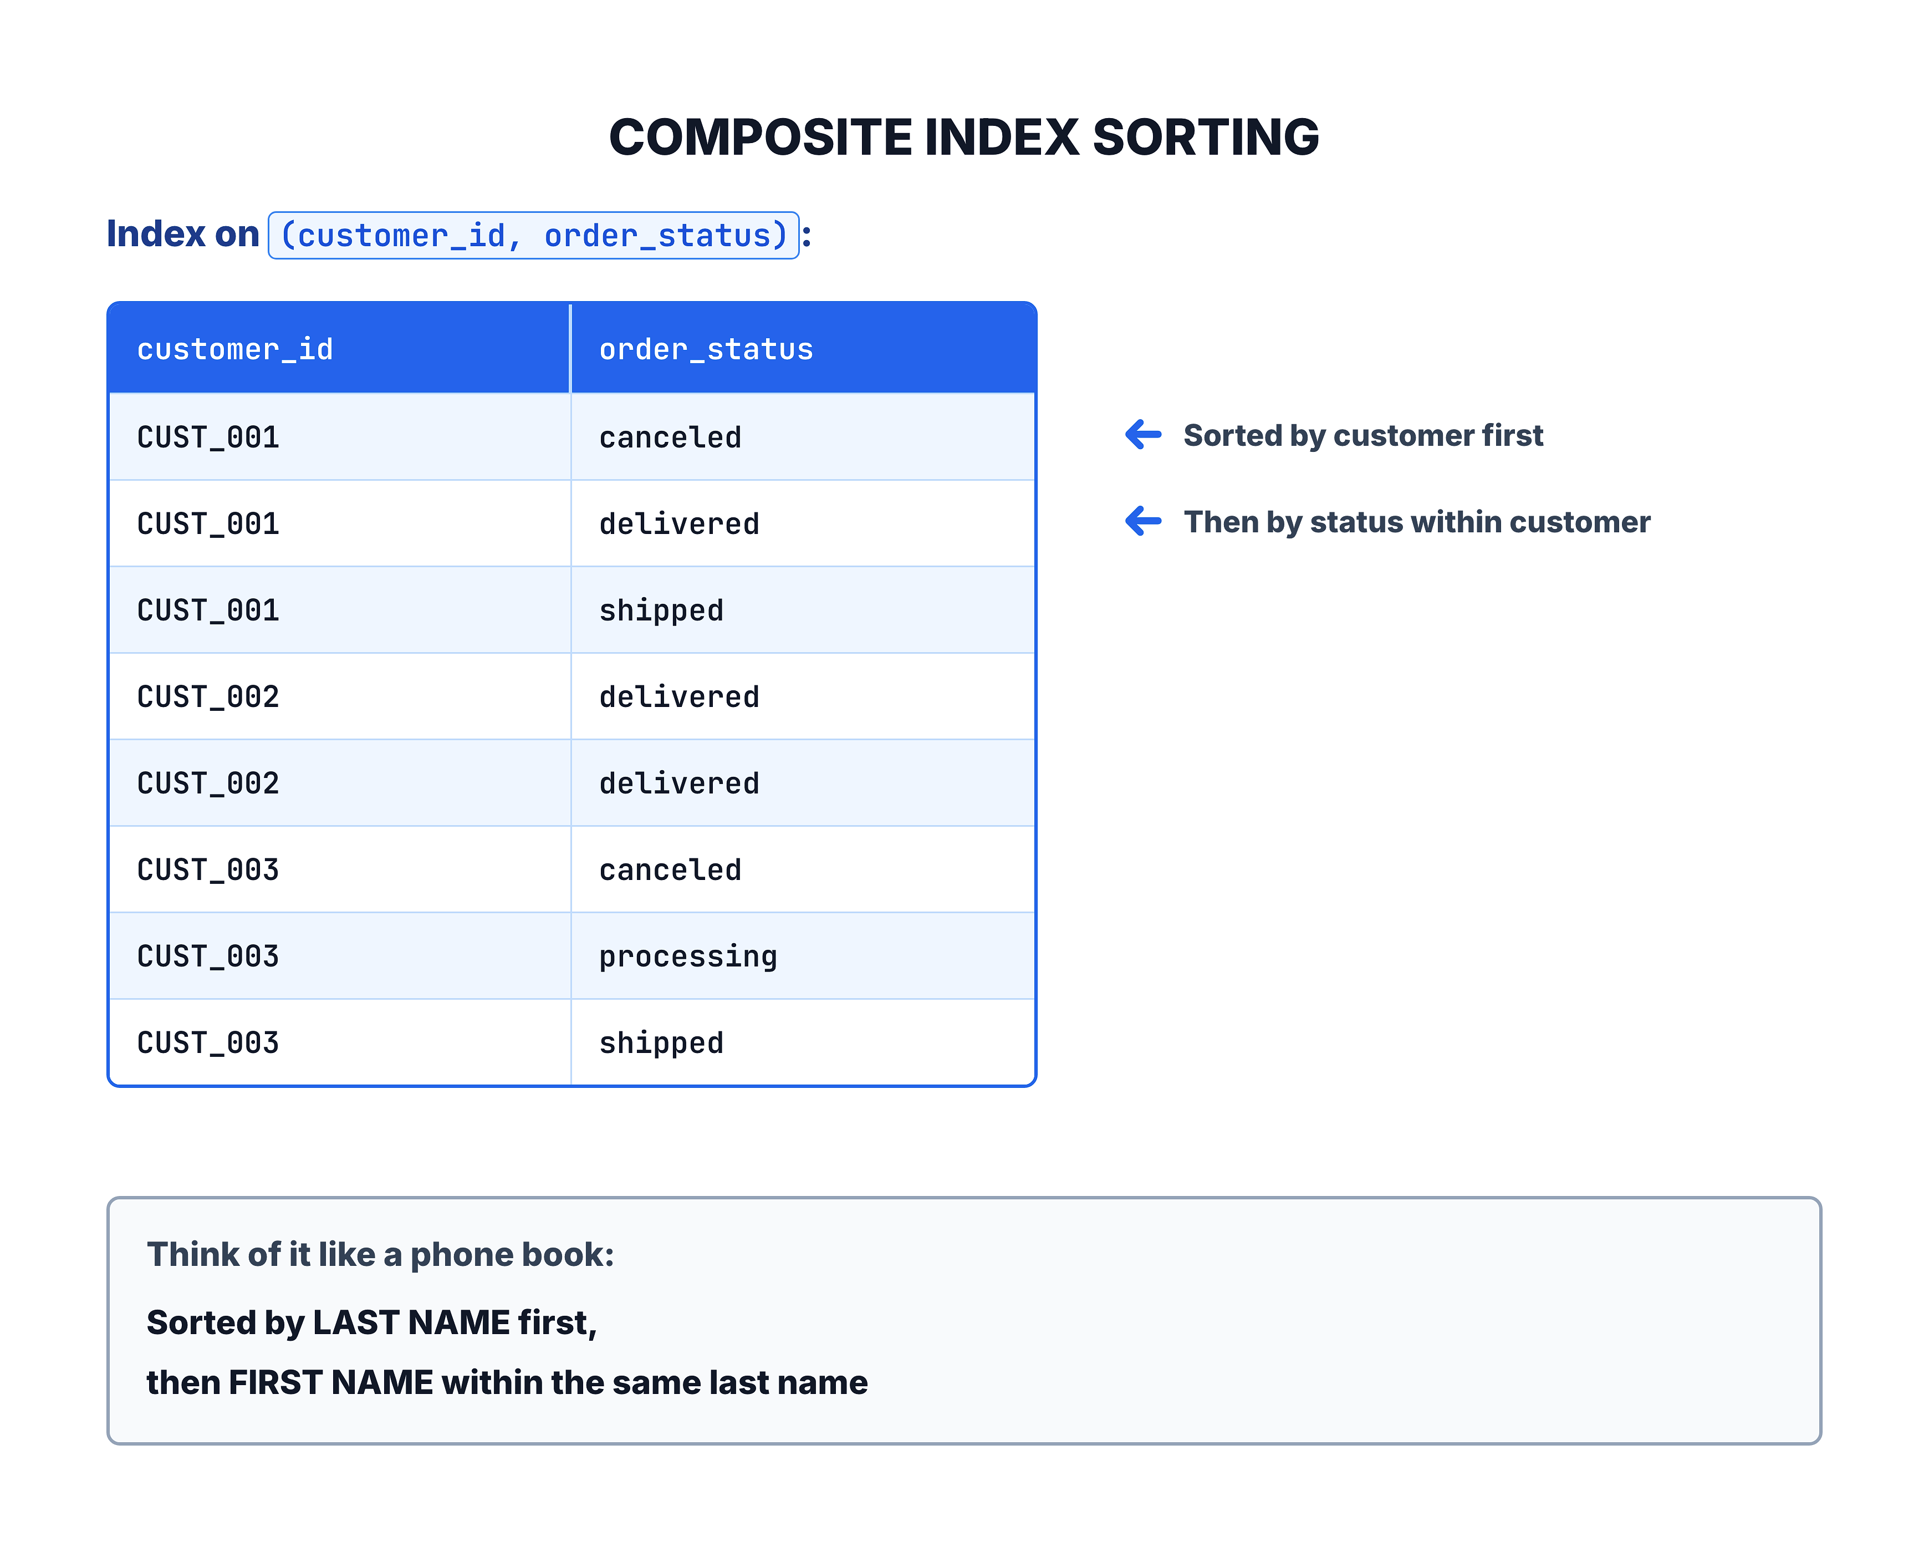Click the arrow icon beside 'Sorted by customer first'
1929x1552 pixels.
[x=1142, y=435]
